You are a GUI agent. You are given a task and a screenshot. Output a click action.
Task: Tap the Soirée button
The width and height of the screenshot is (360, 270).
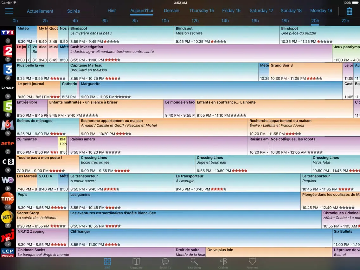point(74,11)
